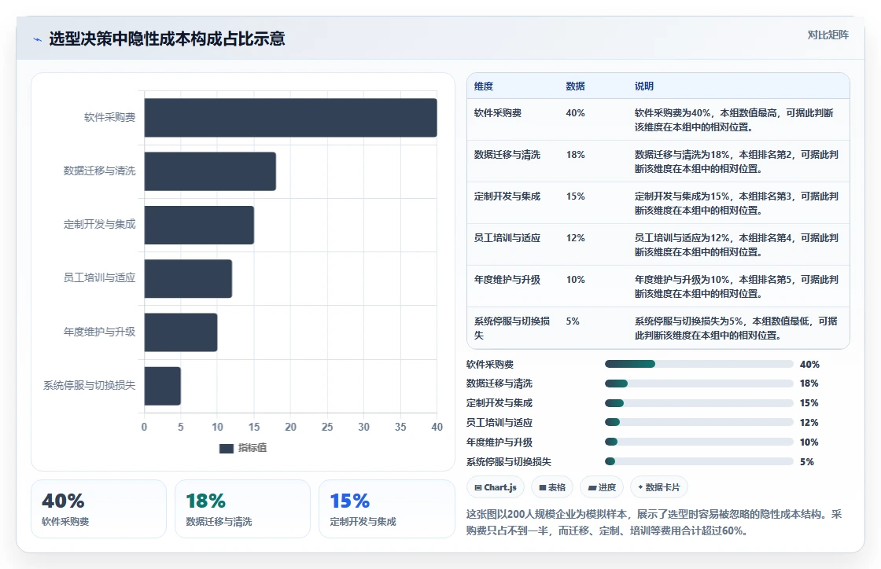
Task: Click the 说明 column header
Action: coord(644,86)
